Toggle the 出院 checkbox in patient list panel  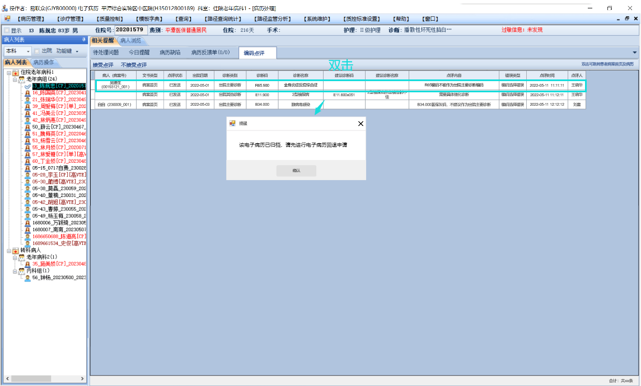pyautogui.click(x=37, y=51)
